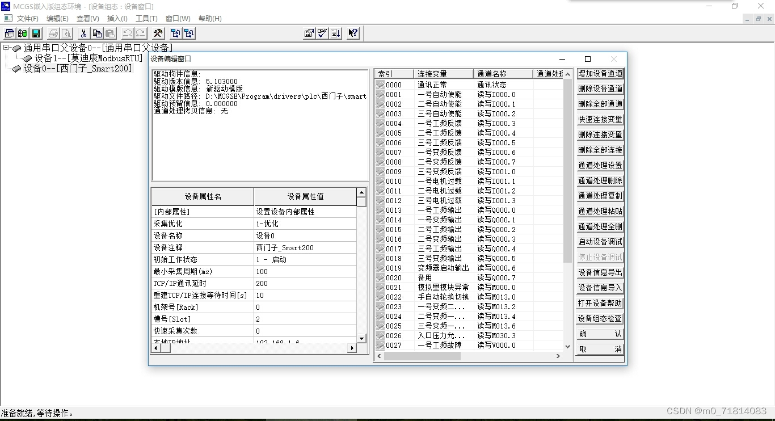Image resolution: width=775 pixels, height=421 pixels.
Task: Open the properties icon in toolbar
Action: 309,33
